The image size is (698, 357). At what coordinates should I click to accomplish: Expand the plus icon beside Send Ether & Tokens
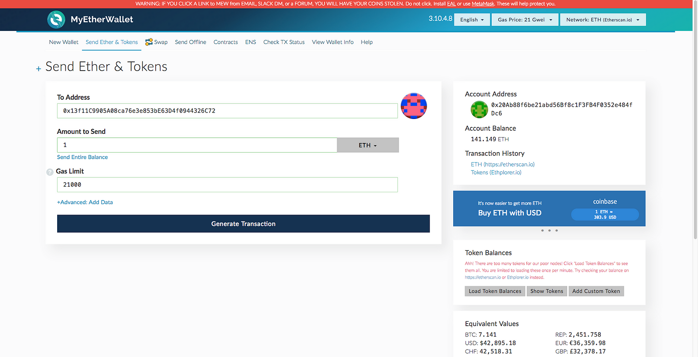38,68
